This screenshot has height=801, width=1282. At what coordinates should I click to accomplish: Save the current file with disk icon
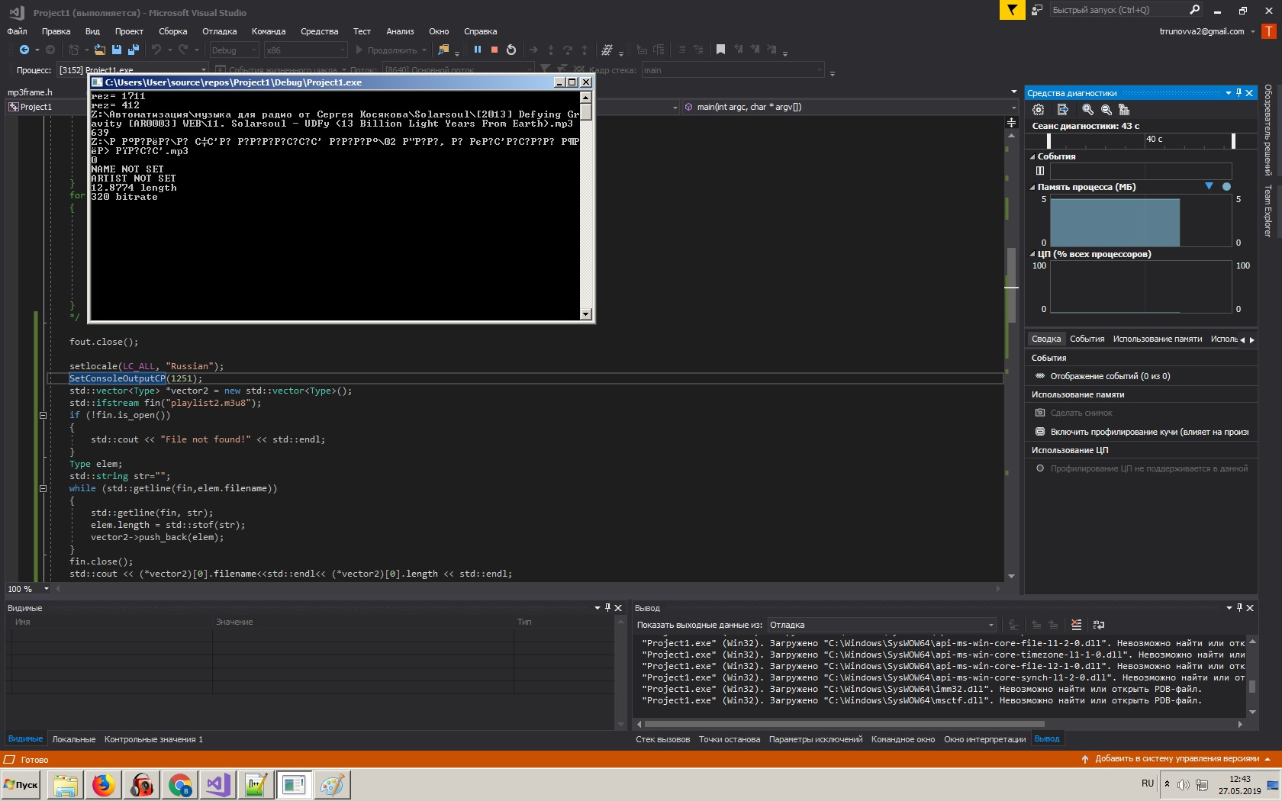coord(117,50)
